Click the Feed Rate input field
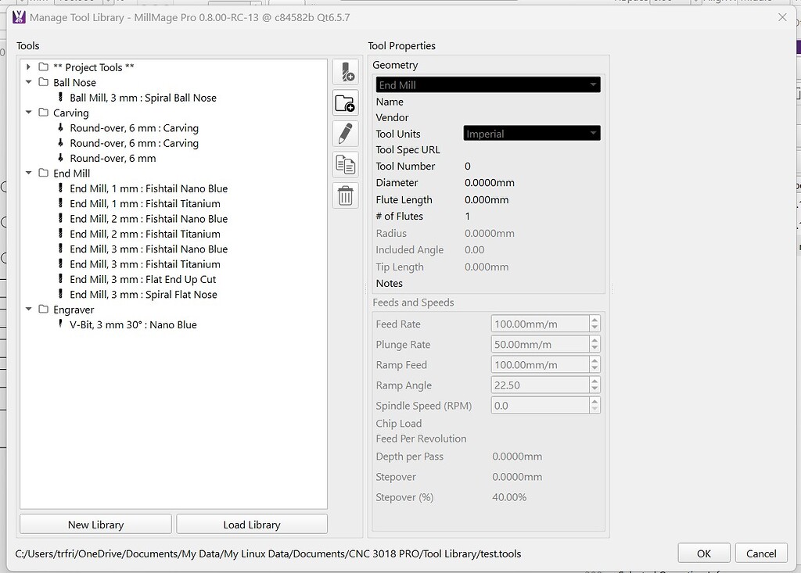The width and height of the screenshot is (801, 573). [540, 324]
